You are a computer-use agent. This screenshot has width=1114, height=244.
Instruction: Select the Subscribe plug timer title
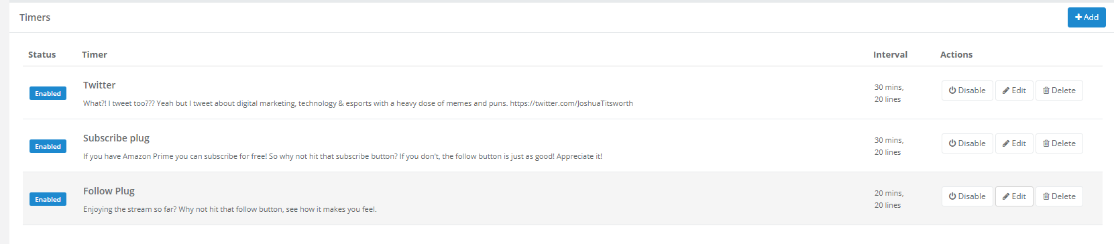coord(116,138)
